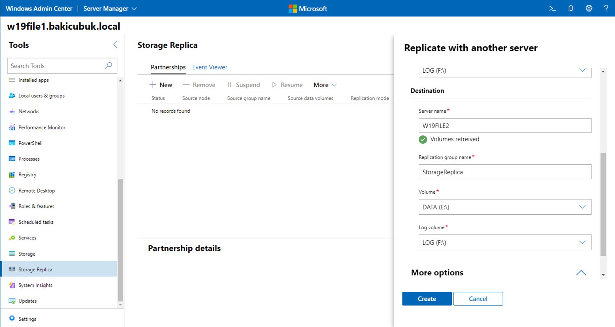Click the Create button

(x=427, y=299)
